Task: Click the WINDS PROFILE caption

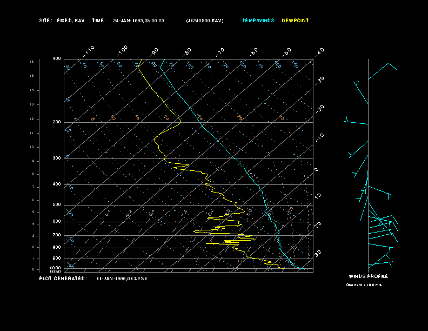Action: [369, 276]
